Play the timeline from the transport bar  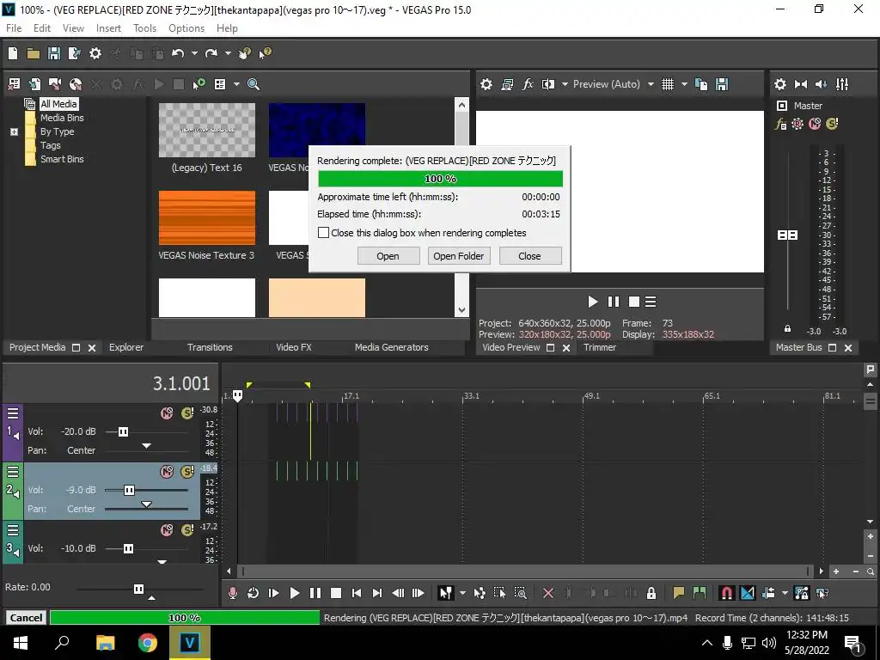click(294, 593)
